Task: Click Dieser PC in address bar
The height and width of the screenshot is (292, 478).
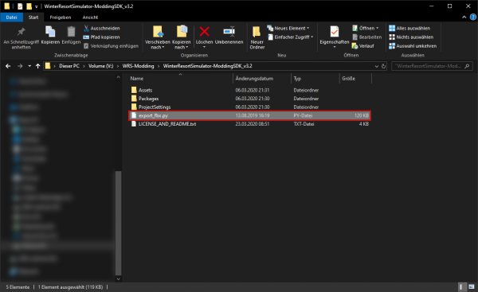Action: 69,66
